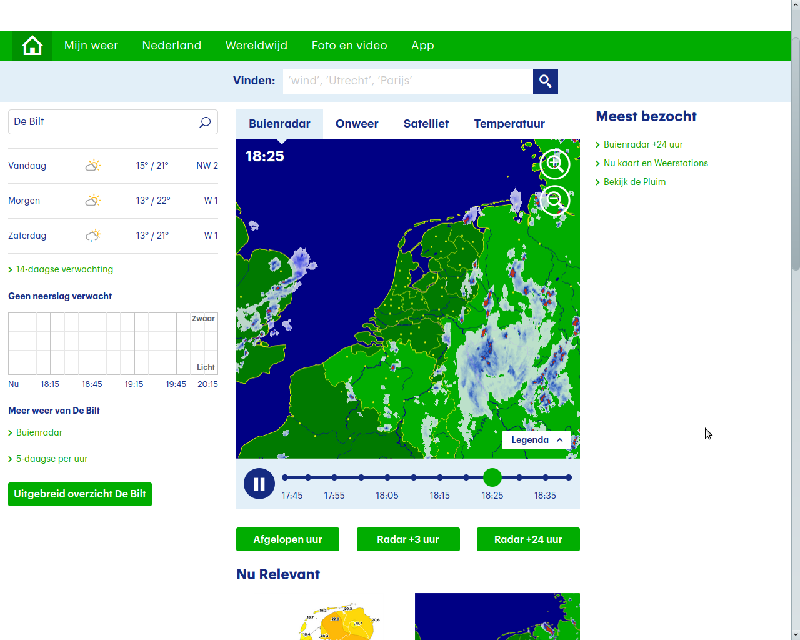Click Afgelopen uur button
Viewport: 800px width, 640px height.
(287, 539)
